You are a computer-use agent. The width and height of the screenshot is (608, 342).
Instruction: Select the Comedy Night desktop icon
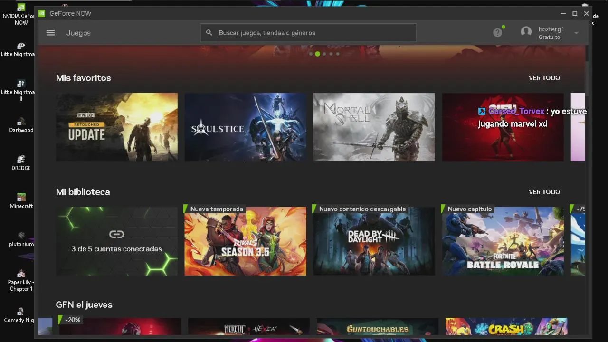tap(19, 315)
